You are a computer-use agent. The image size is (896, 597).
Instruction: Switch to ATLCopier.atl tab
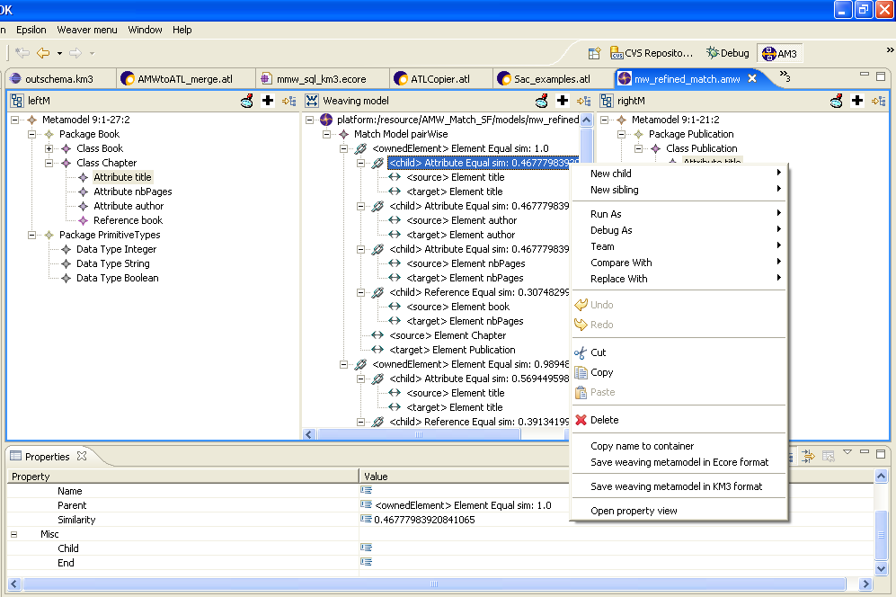[440, 79]
